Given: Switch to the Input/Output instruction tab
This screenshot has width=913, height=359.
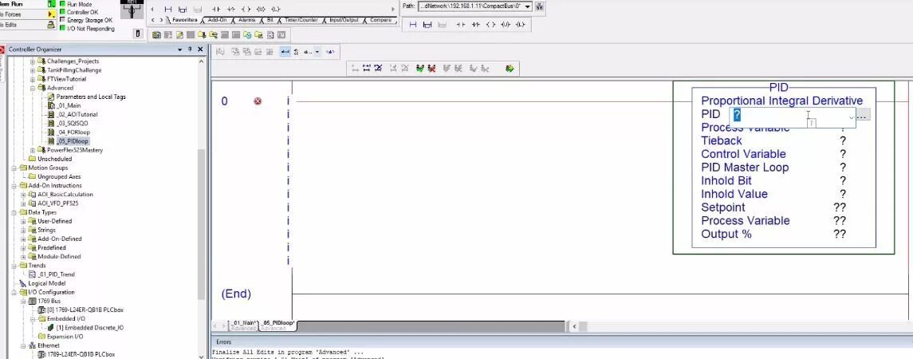Looking at the screenshot, I should 344,20.
